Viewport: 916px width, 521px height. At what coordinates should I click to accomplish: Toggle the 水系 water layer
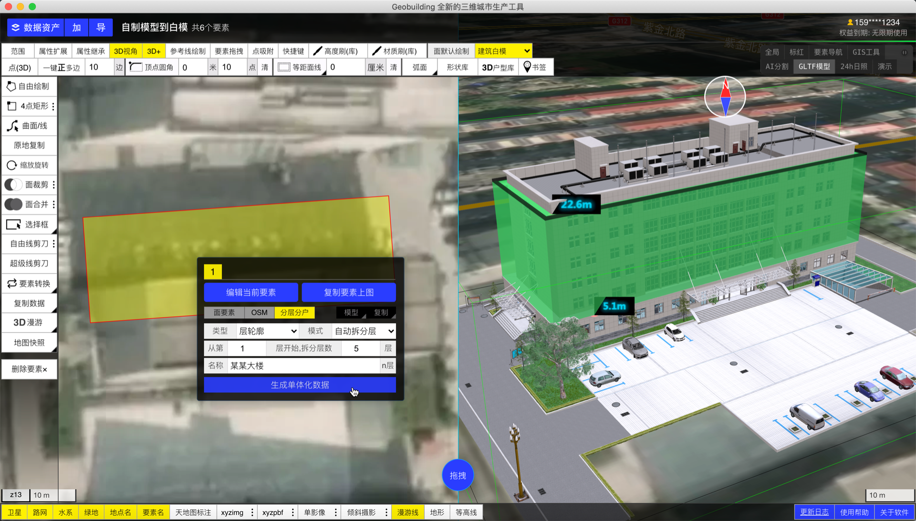point(65,512)
